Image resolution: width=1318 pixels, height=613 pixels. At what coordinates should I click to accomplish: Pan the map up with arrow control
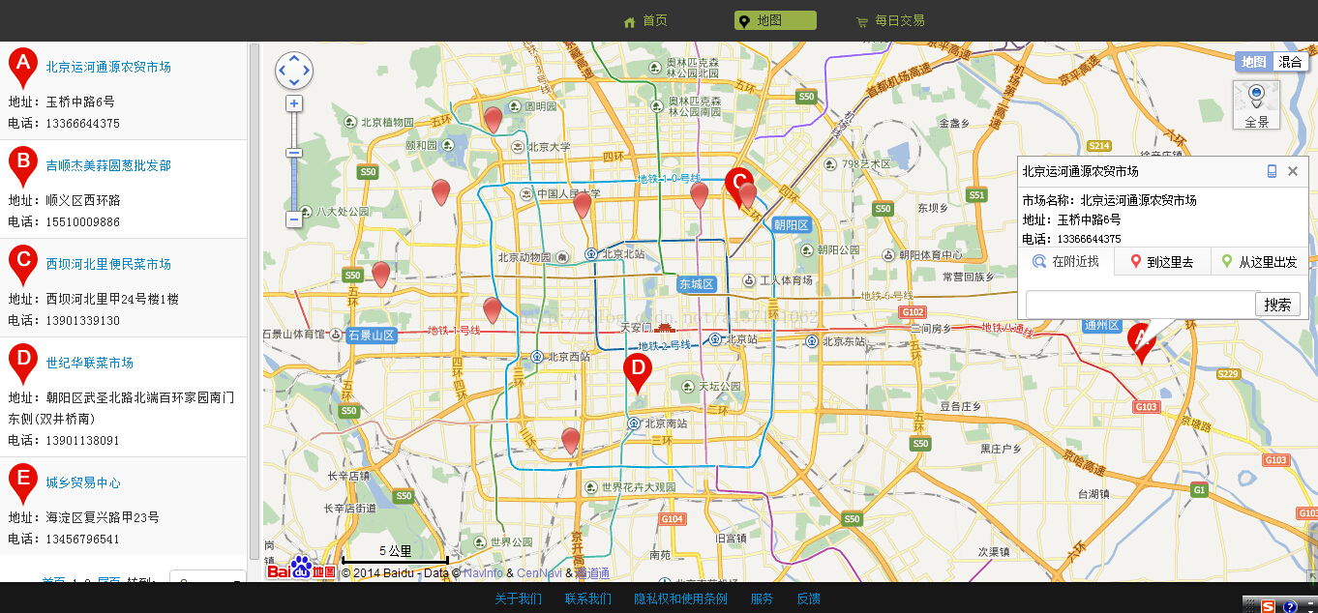[x=294, y=58]
